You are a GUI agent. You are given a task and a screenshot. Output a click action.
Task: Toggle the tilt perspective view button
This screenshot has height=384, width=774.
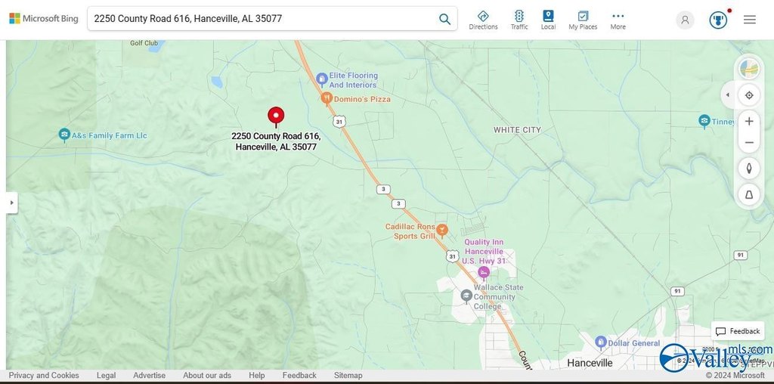coord(748,194)
